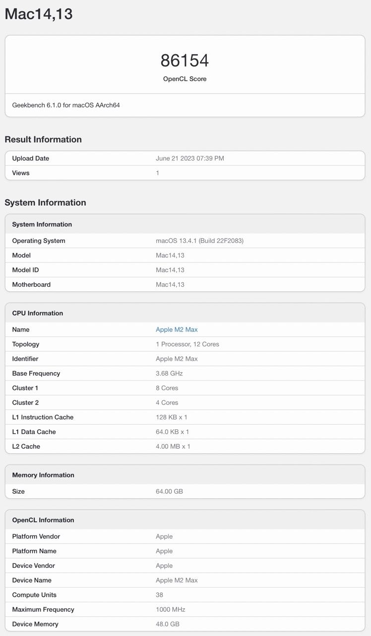Click the Topology row label
The height and width of the screenshot is (636, 371).
(x=26, y=344)
